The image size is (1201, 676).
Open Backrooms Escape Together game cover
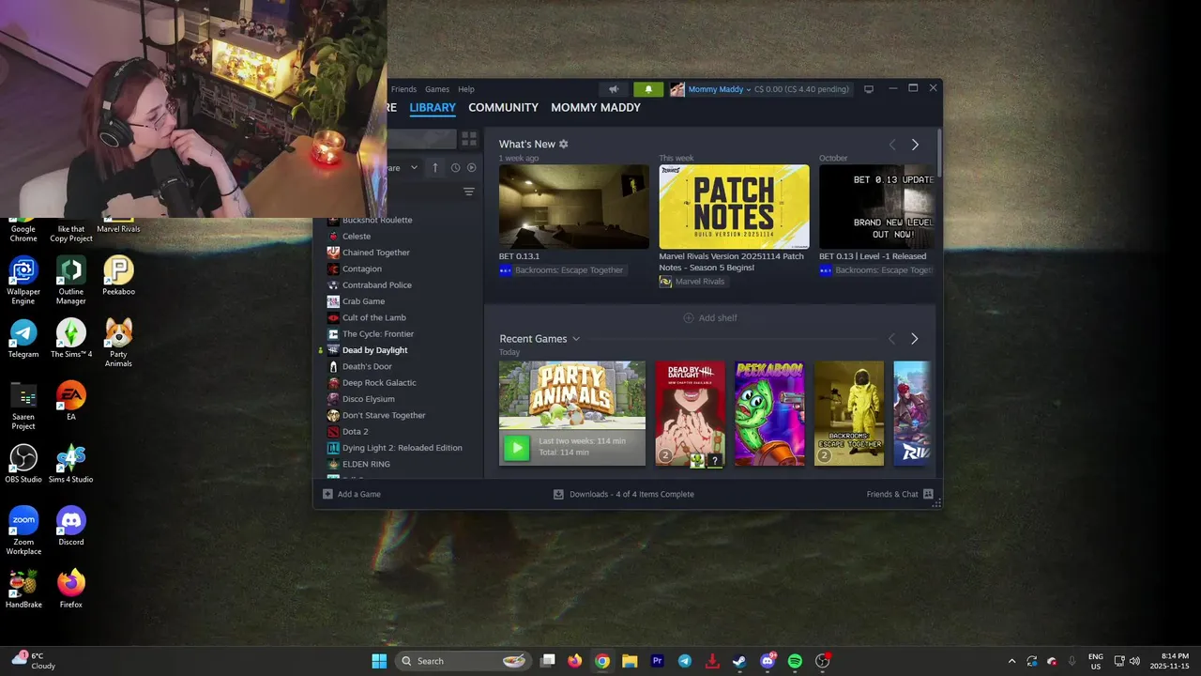(x=849, y=413)
